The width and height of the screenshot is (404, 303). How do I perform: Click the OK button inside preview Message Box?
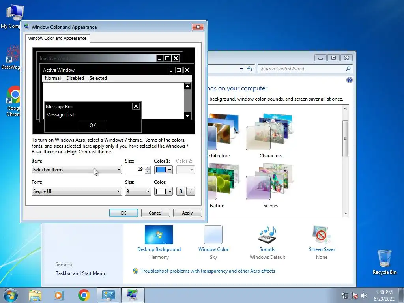(93, 125)
